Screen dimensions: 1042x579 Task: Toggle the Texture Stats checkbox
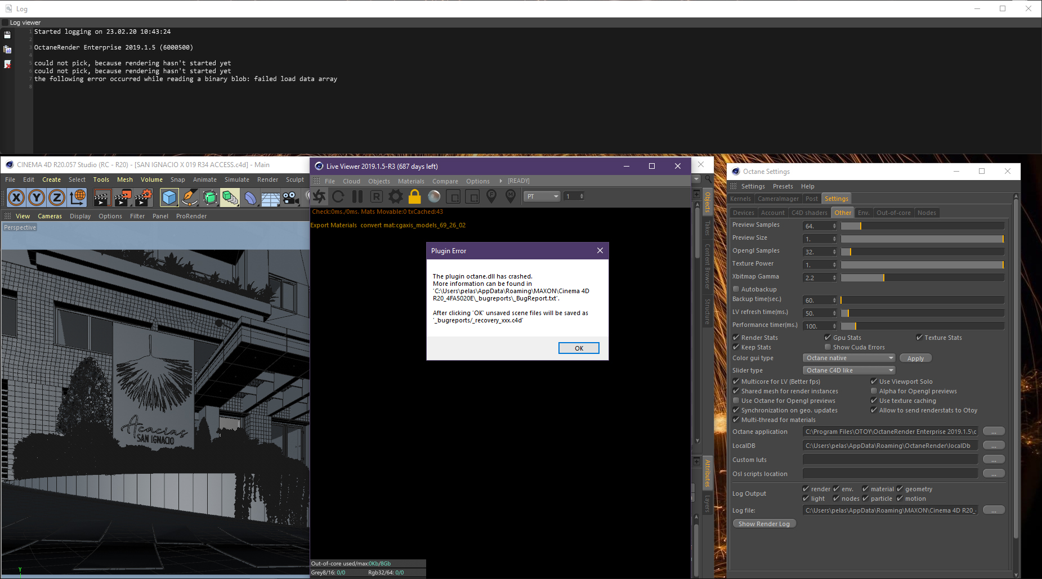pos(919,338)
